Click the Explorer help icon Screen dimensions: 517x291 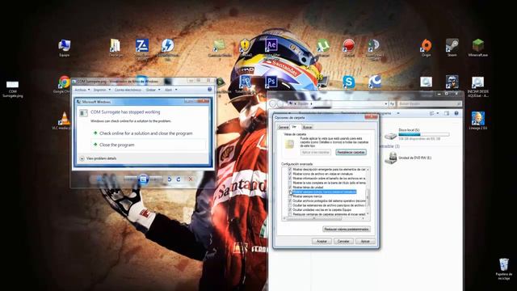(456, 113)
